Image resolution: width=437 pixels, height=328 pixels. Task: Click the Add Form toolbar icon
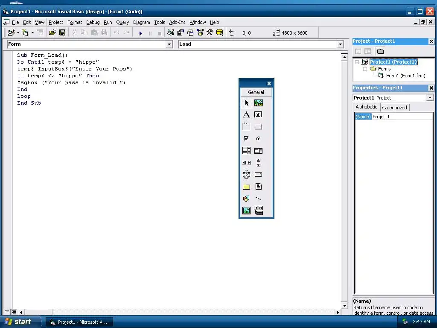pos(25,32)
